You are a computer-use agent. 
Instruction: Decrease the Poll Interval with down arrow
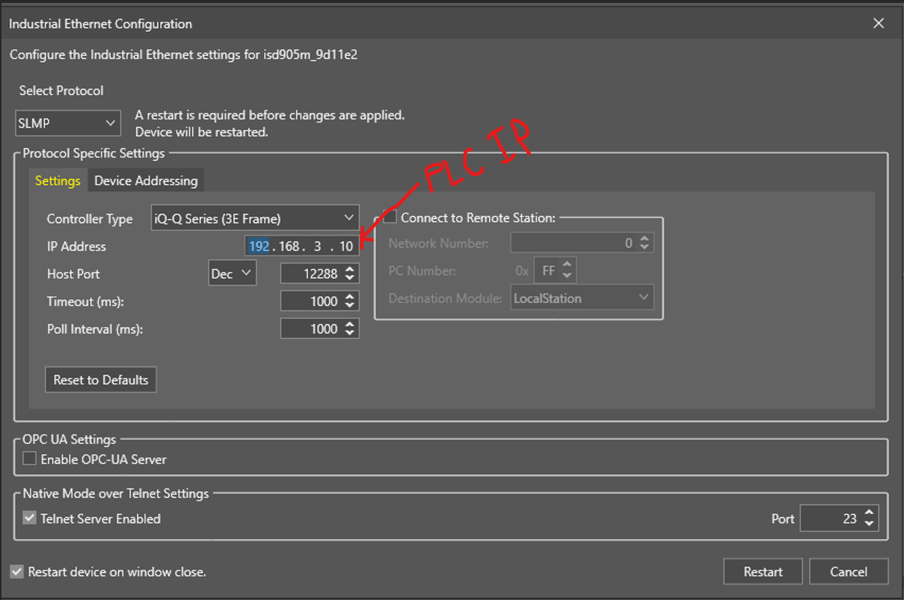pyautogui.click(x=350, y=333)
